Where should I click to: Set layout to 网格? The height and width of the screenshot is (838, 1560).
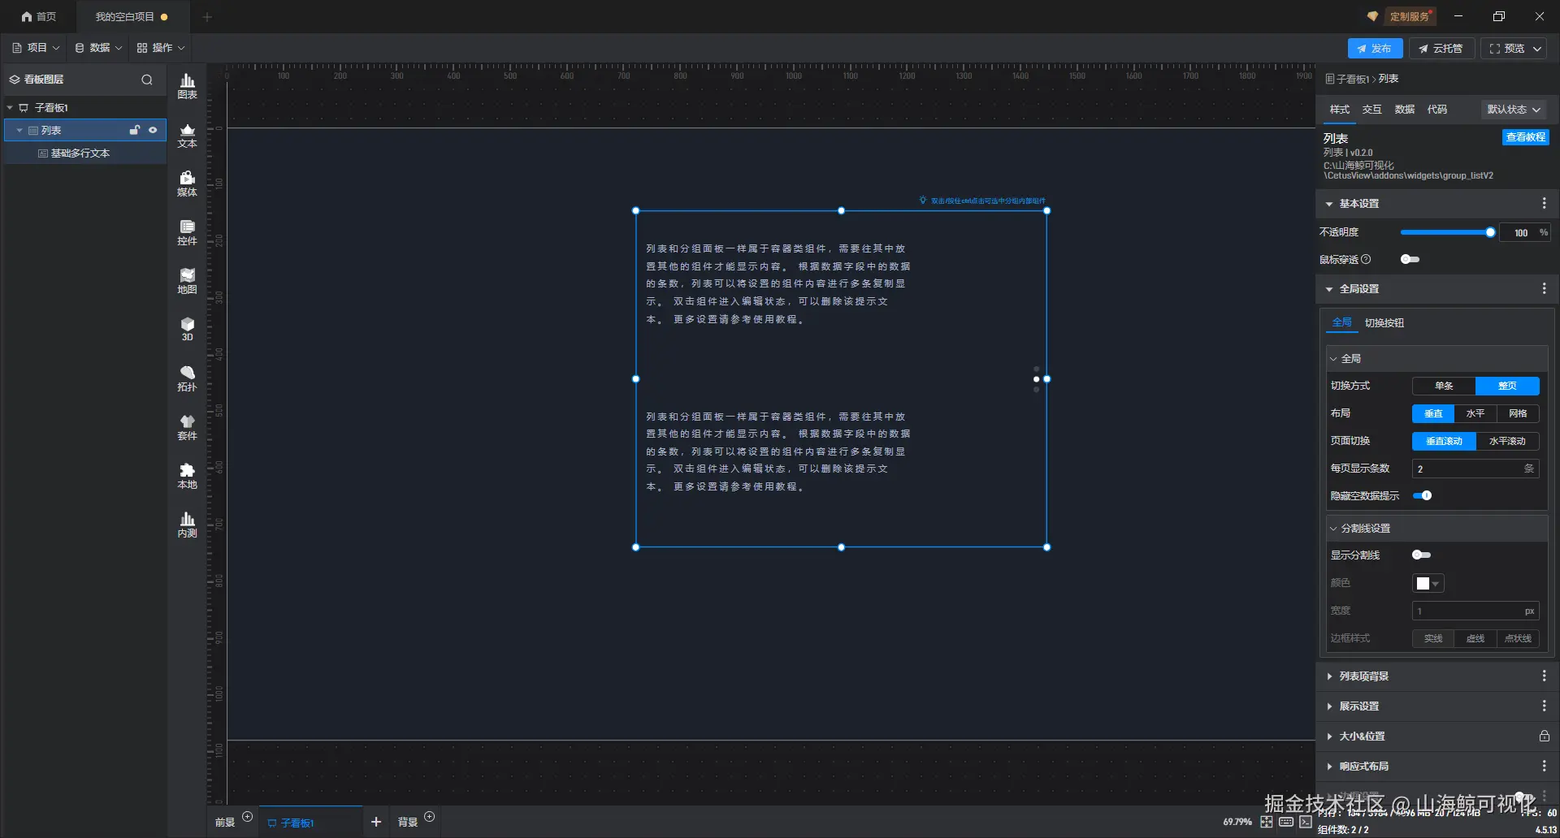pyautogui.click(x=1518, y=414)
